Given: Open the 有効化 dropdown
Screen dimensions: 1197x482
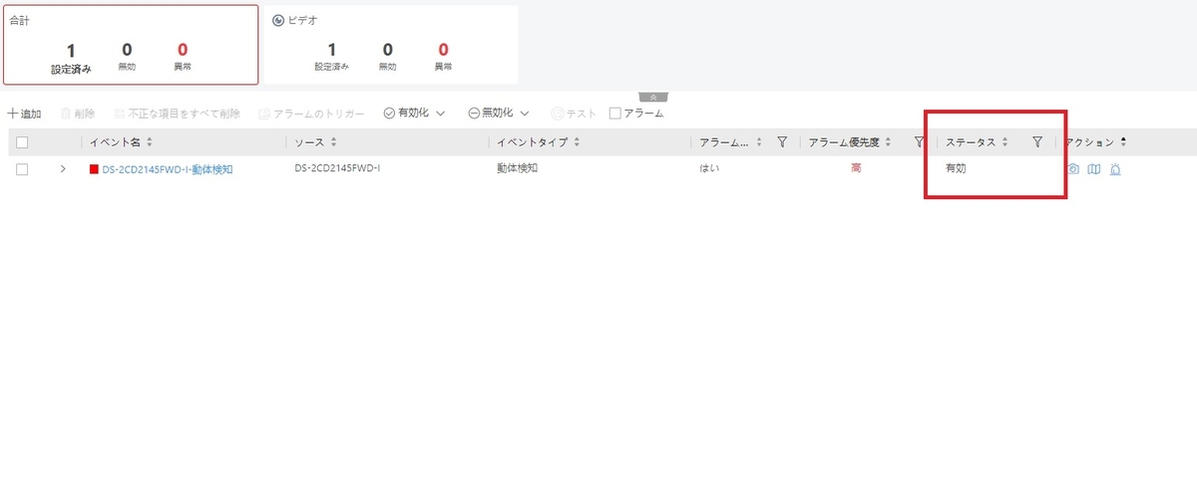Looking at the screenshot, I should (414, 114).
